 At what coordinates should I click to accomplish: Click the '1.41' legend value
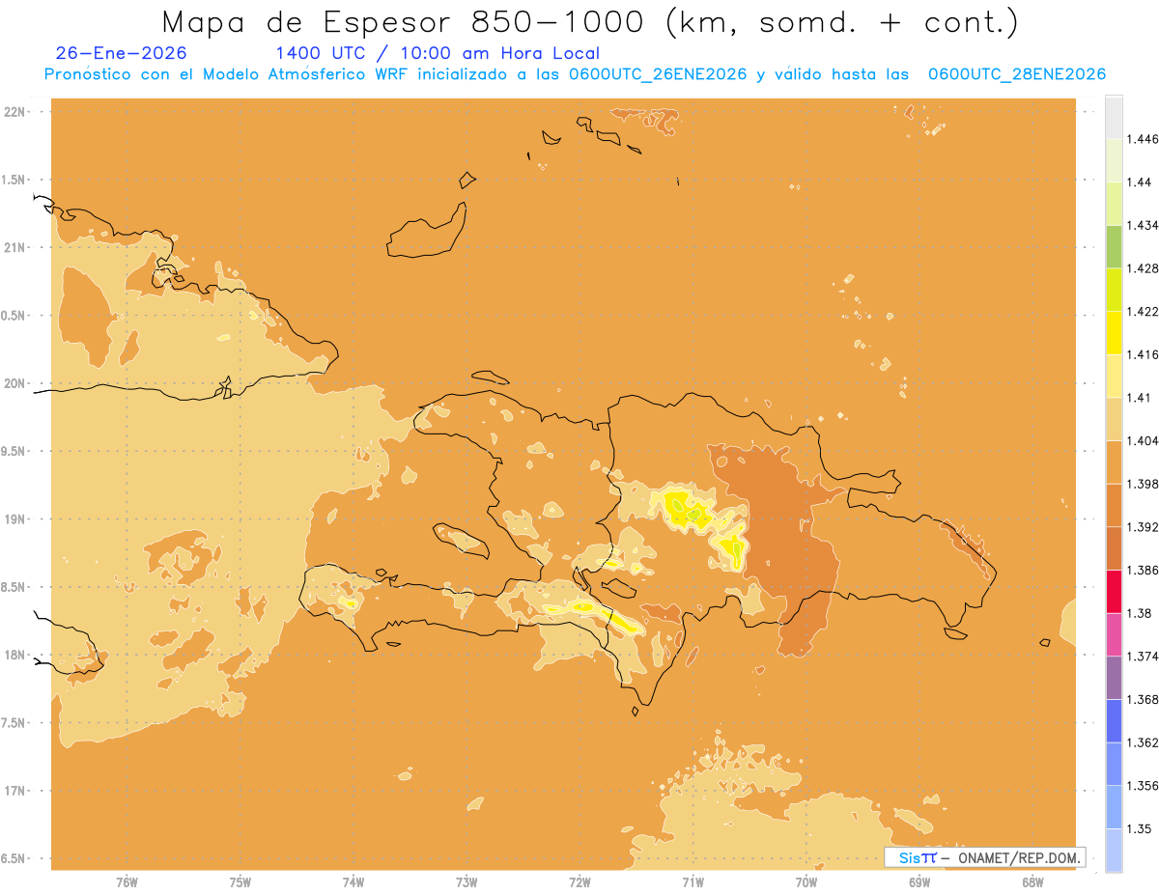1139,398
